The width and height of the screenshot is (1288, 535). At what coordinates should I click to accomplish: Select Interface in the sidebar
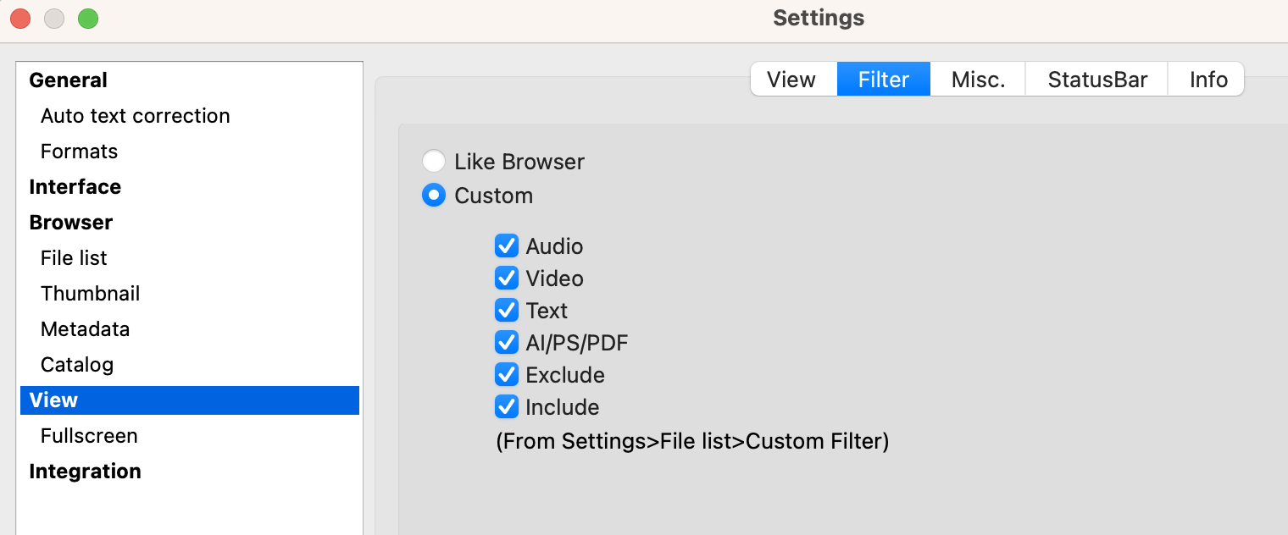pyautogui.click(x=75, y=187)
